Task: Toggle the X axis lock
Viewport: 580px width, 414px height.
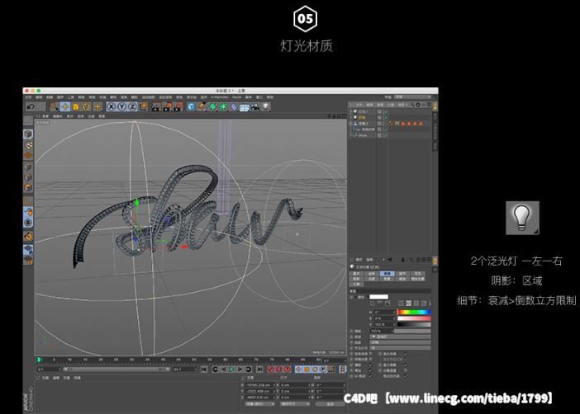Action: pos(111,106)
